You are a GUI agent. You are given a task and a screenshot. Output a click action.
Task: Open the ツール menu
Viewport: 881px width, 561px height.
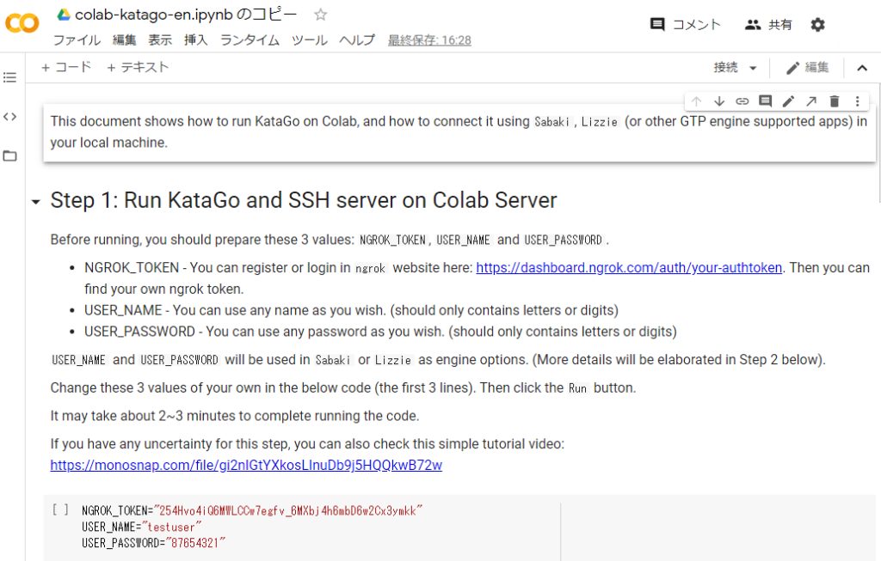tap(310, 40)
